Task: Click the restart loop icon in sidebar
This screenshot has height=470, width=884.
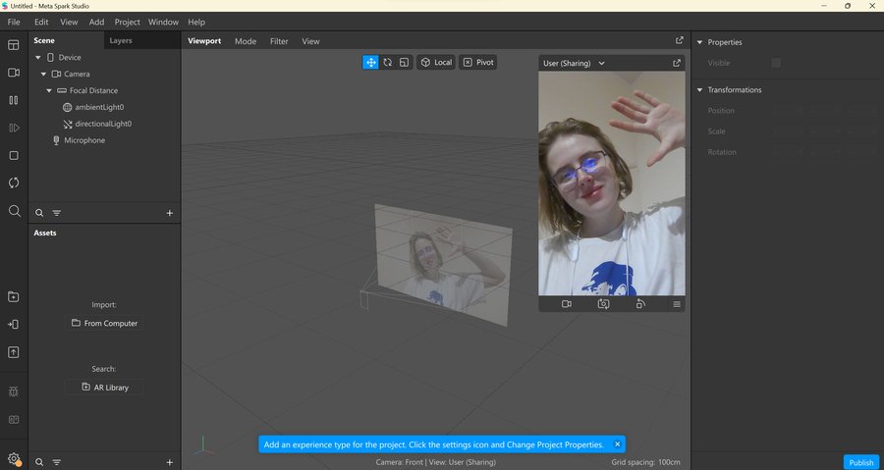Action: click(x=14, y=183)
